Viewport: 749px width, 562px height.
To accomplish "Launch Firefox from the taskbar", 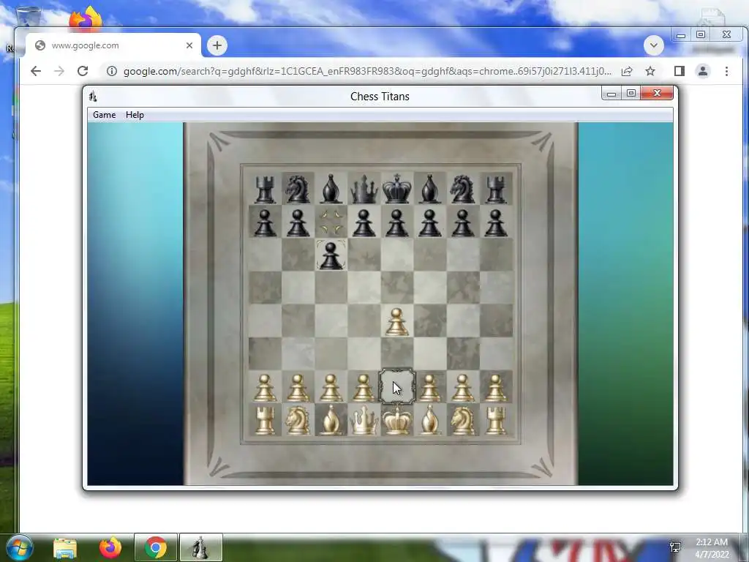I will [110, 547].
